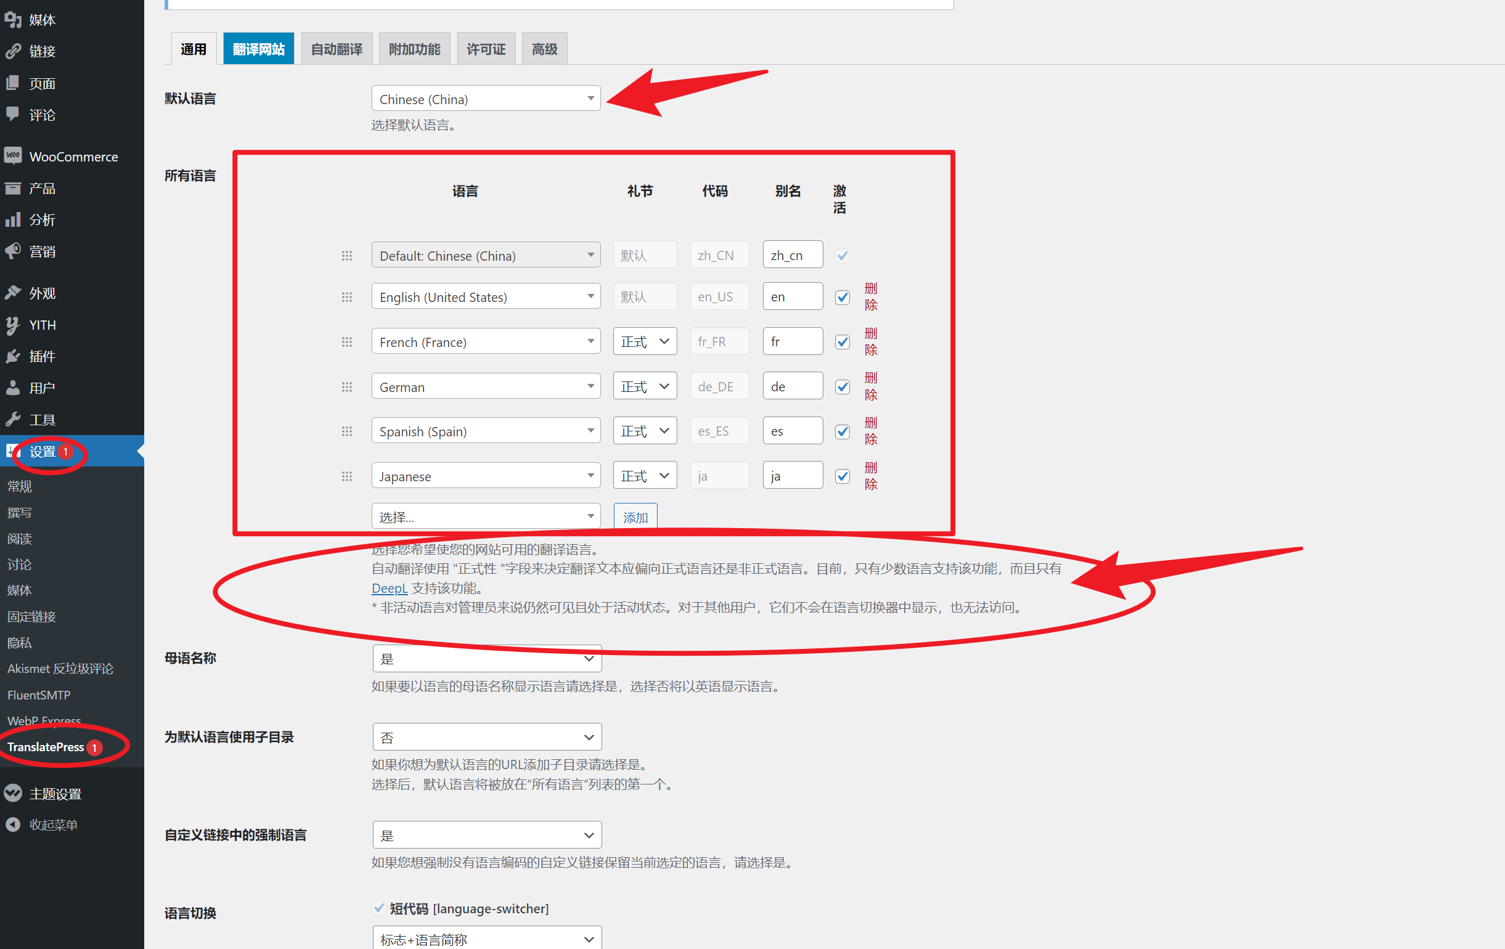Grab the drag handle beside Japanese row

[348, 476]
